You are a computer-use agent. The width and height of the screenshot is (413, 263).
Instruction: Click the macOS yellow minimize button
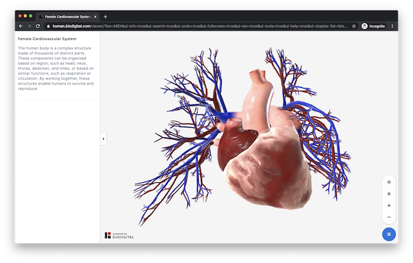pyautogui.click(x=25, y=16)
